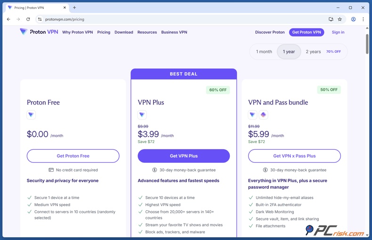
Task: Click the scrollbar down arrow
Action: tap(367, 235)
